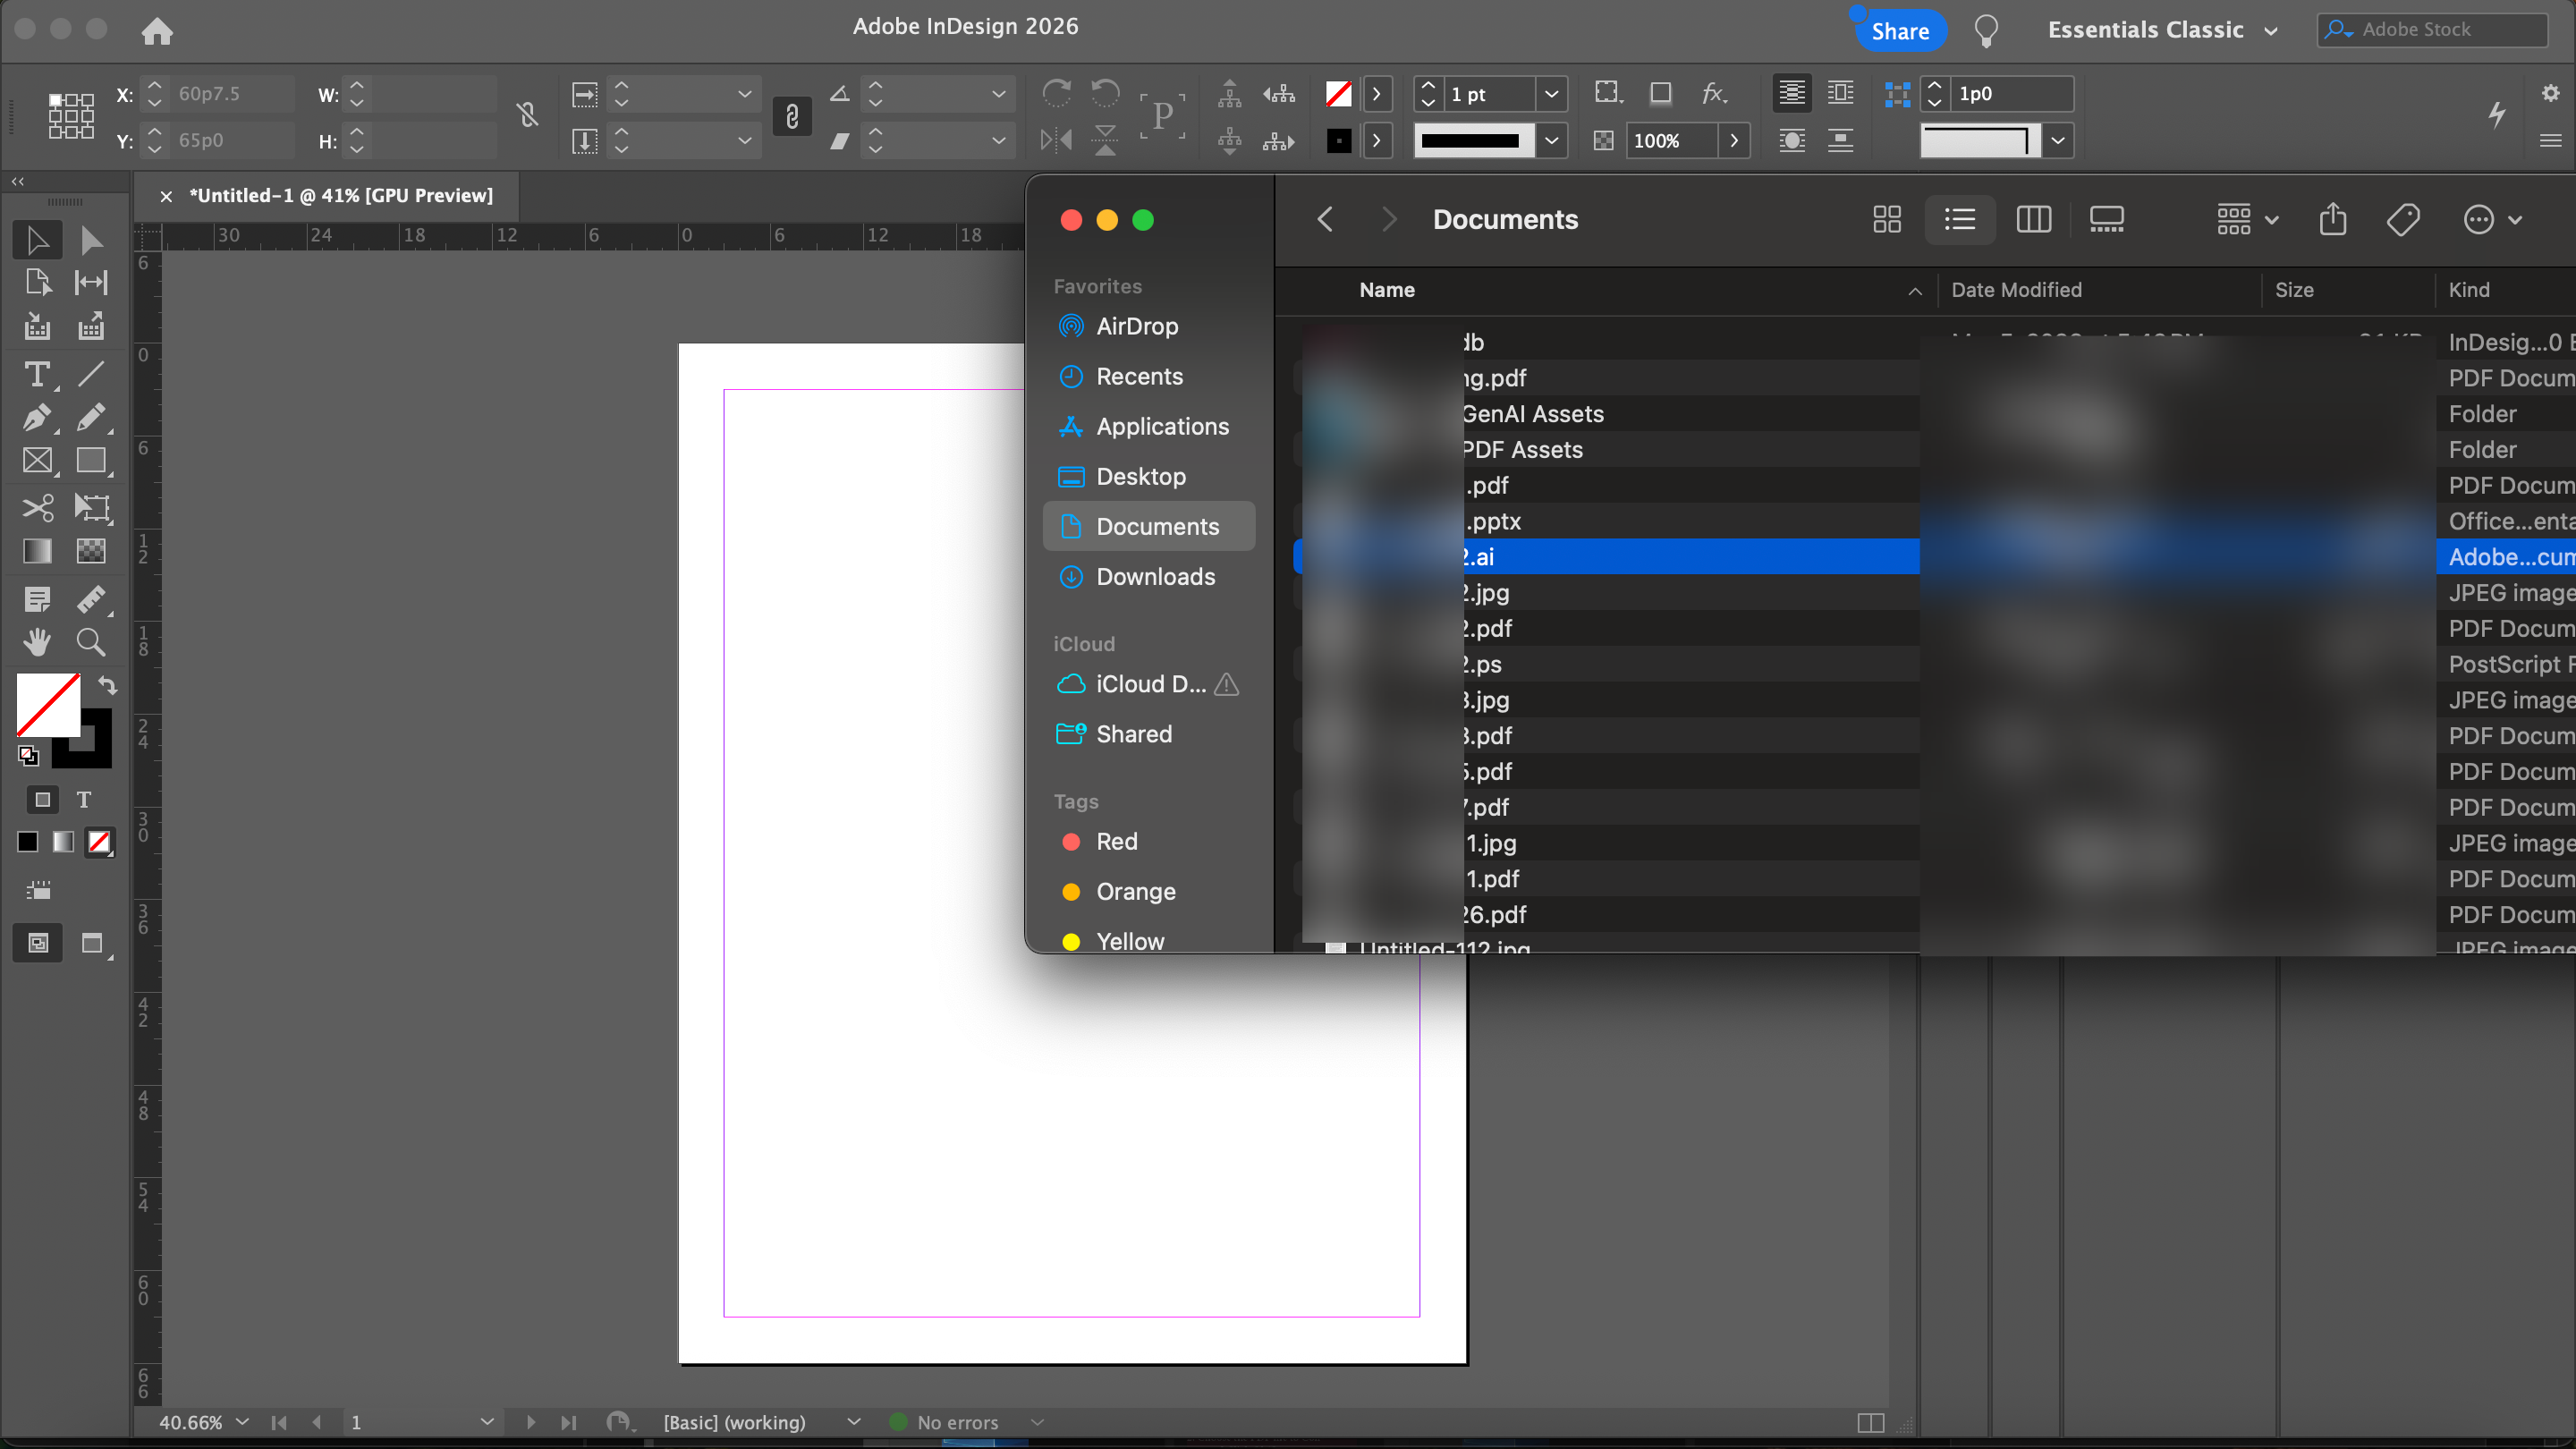Open the stroke weight 1 pt dropdown
The height and width of the screenshot is (1449, 2576).
(1551, 94)
